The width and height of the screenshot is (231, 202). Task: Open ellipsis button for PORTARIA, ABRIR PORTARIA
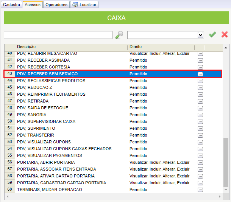click(x=200, y=162)
